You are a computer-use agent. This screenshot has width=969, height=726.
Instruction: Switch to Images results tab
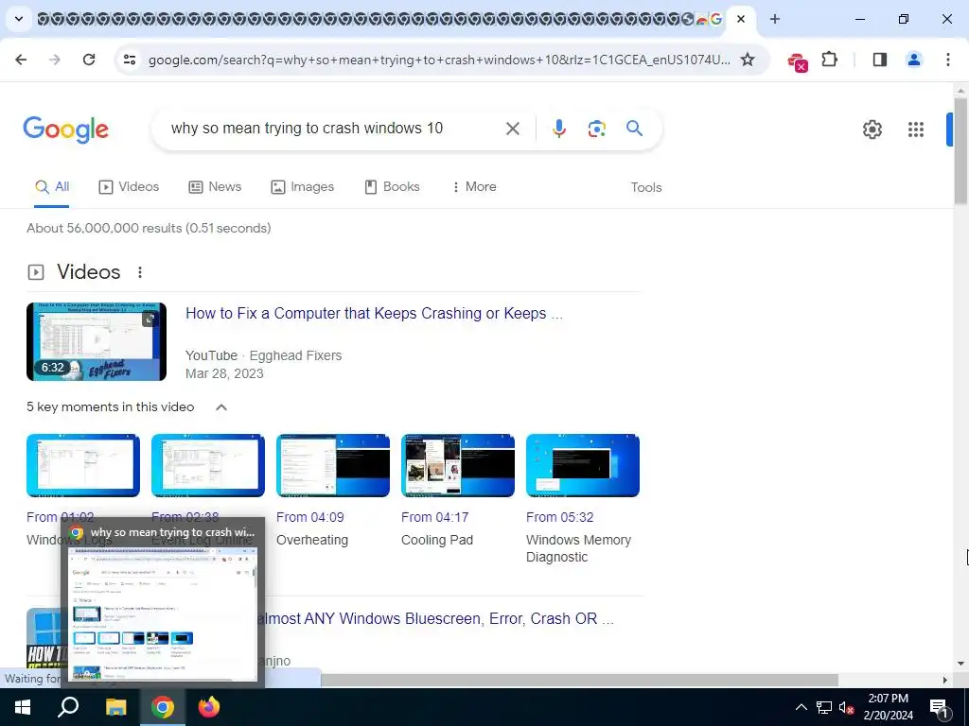pyautogui.click(x=302, y=186)
